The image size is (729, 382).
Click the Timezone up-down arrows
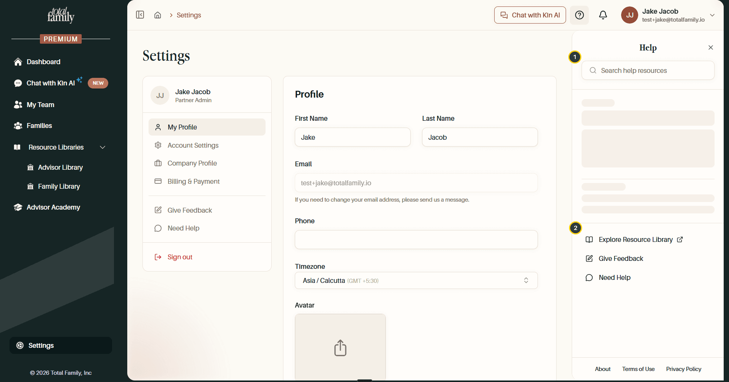point(526,280)
